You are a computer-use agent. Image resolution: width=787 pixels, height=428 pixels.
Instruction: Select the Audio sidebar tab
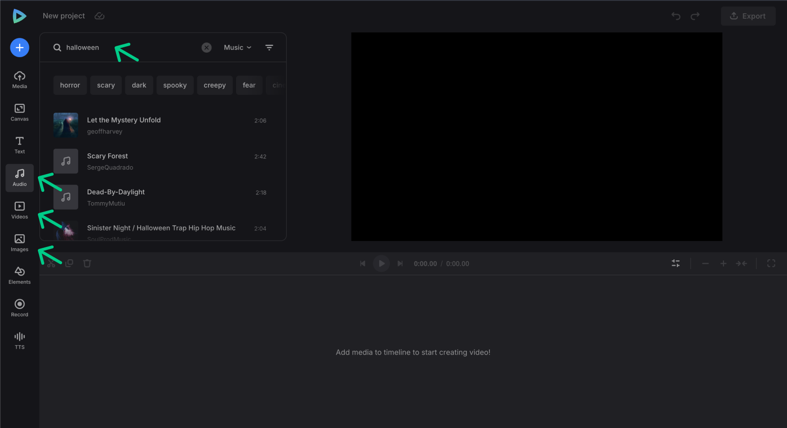tap(20, 178)
